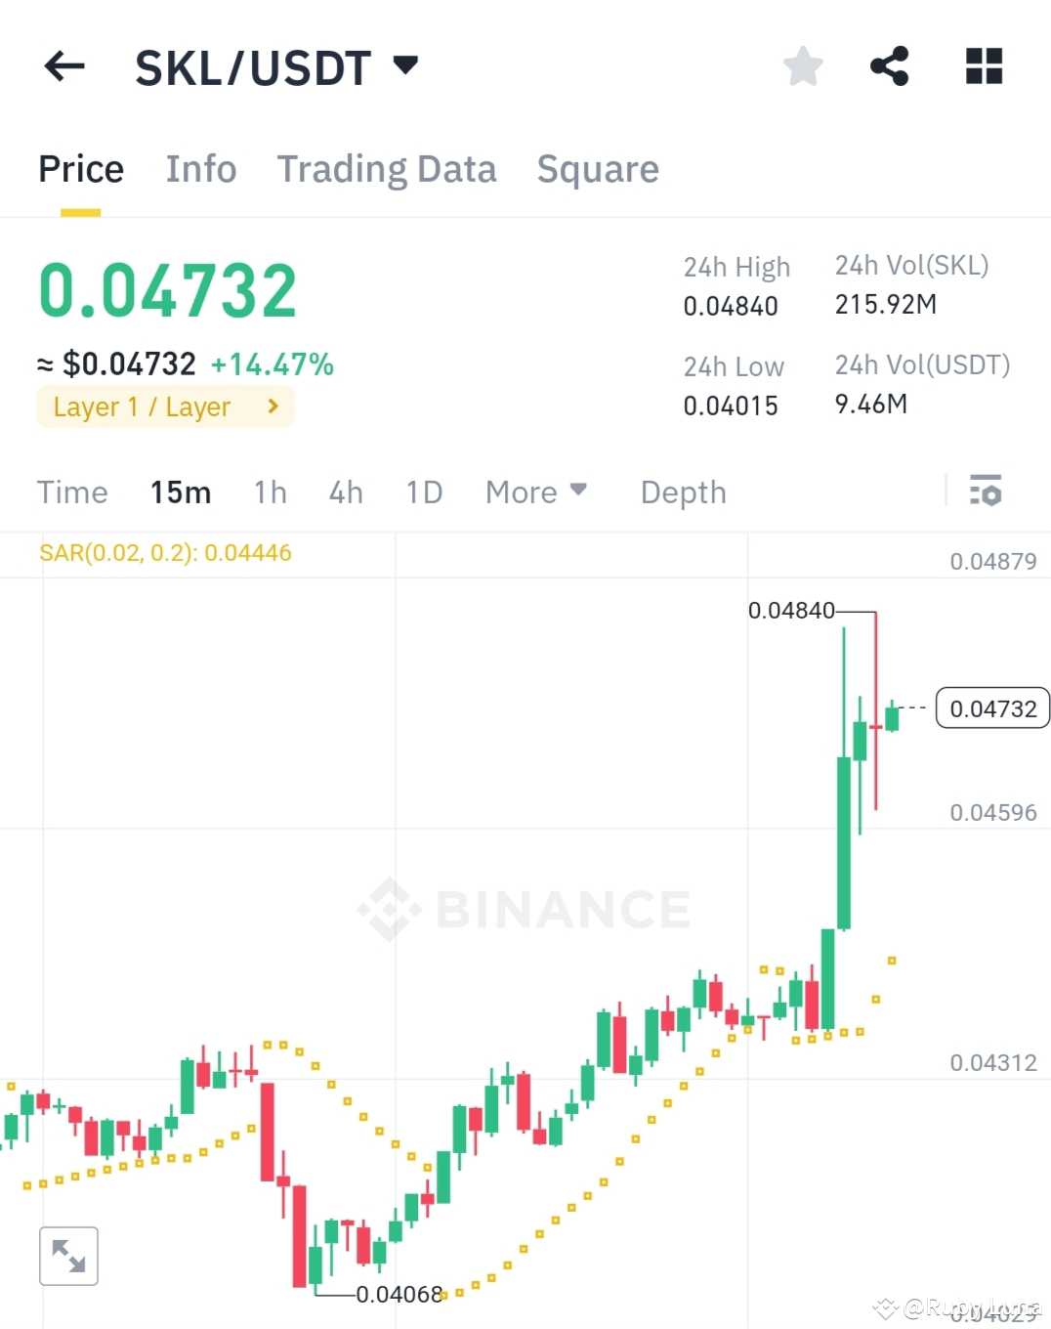Tap the back arrow to exit the chart

point(63,65)
